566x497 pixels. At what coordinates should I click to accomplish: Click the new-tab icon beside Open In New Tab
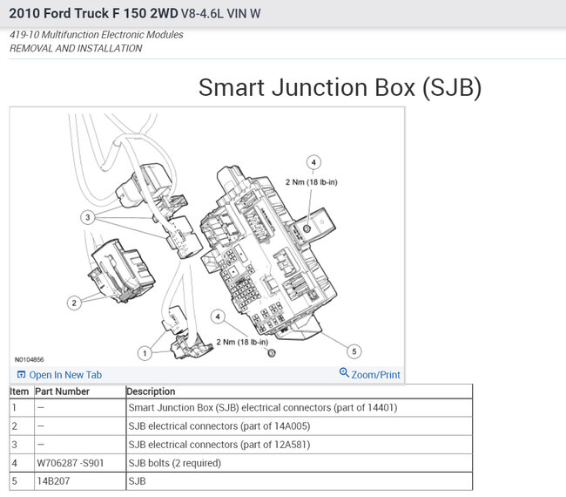(x=21, y=374)
